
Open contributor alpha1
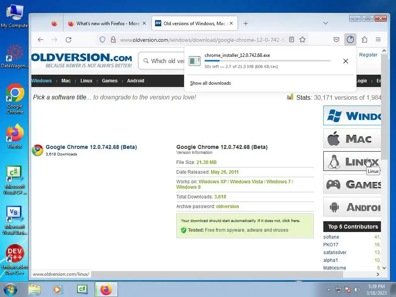[x=330, y=260]
